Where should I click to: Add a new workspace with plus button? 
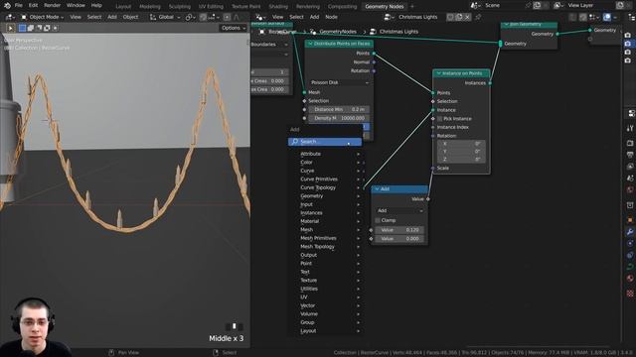412,6
